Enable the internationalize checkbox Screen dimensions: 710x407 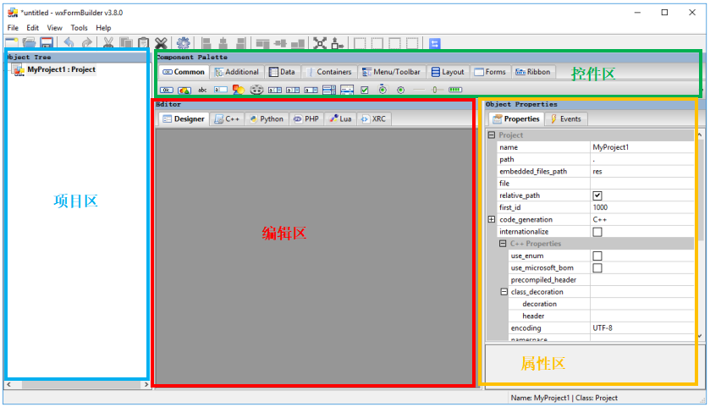point(597,232)
